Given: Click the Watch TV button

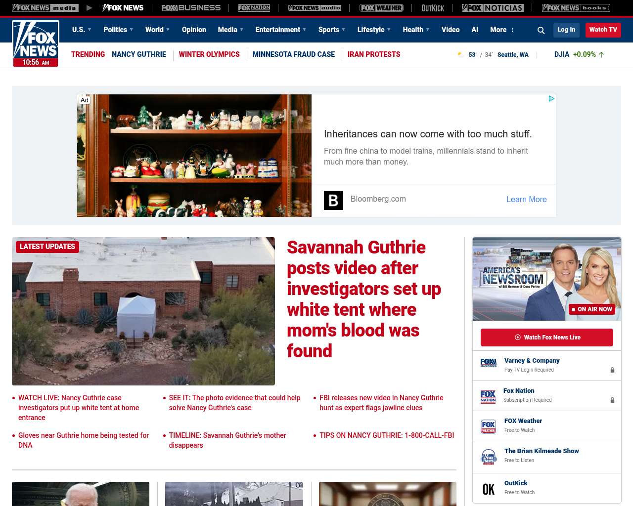Looking at the screenshot, I should pyautogui.click(x=603, y=30).
